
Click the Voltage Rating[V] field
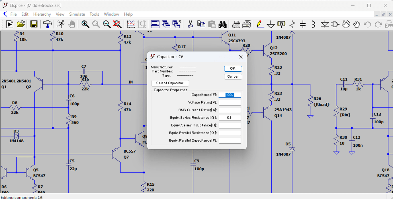[230, 103]
